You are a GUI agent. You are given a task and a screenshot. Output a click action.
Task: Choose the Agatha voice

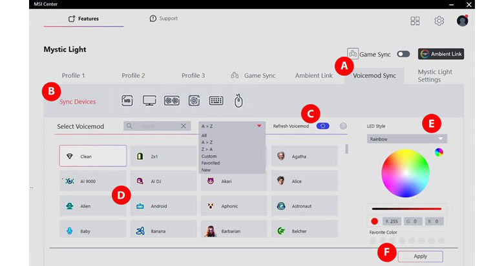[304, 156]
